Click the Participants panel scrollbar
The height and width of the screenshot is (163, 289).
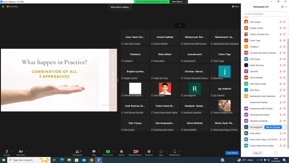[x=288, y=94]
